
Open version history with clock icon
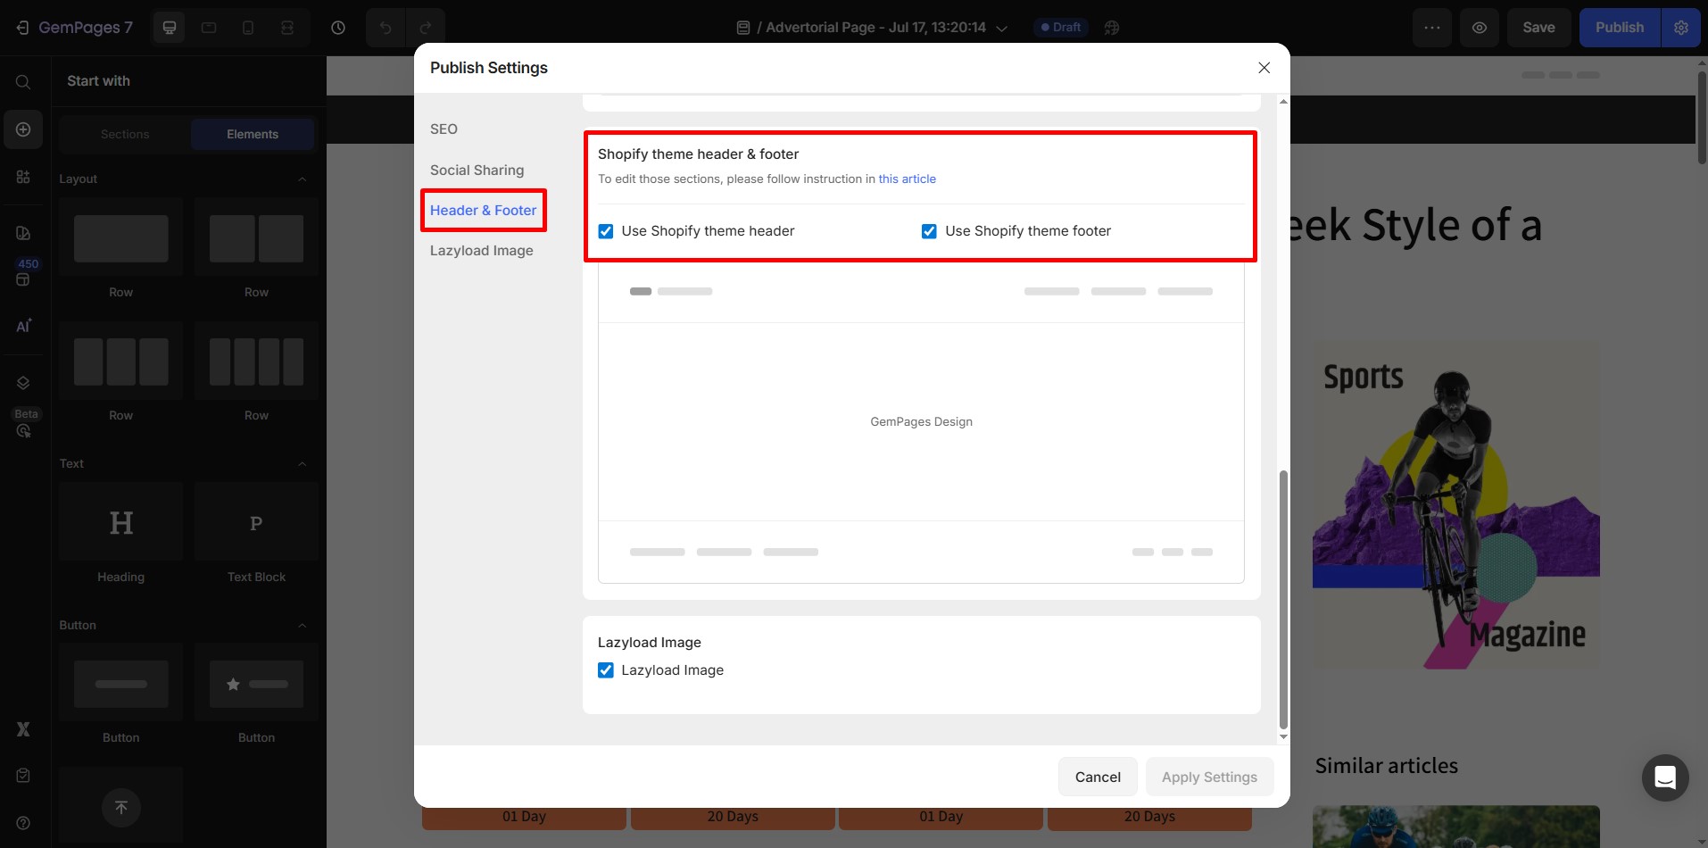[x=337, y=27]
